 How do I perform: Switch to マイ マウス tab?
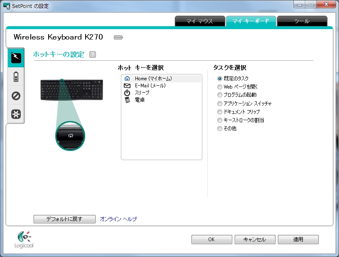tap(200, 21)
